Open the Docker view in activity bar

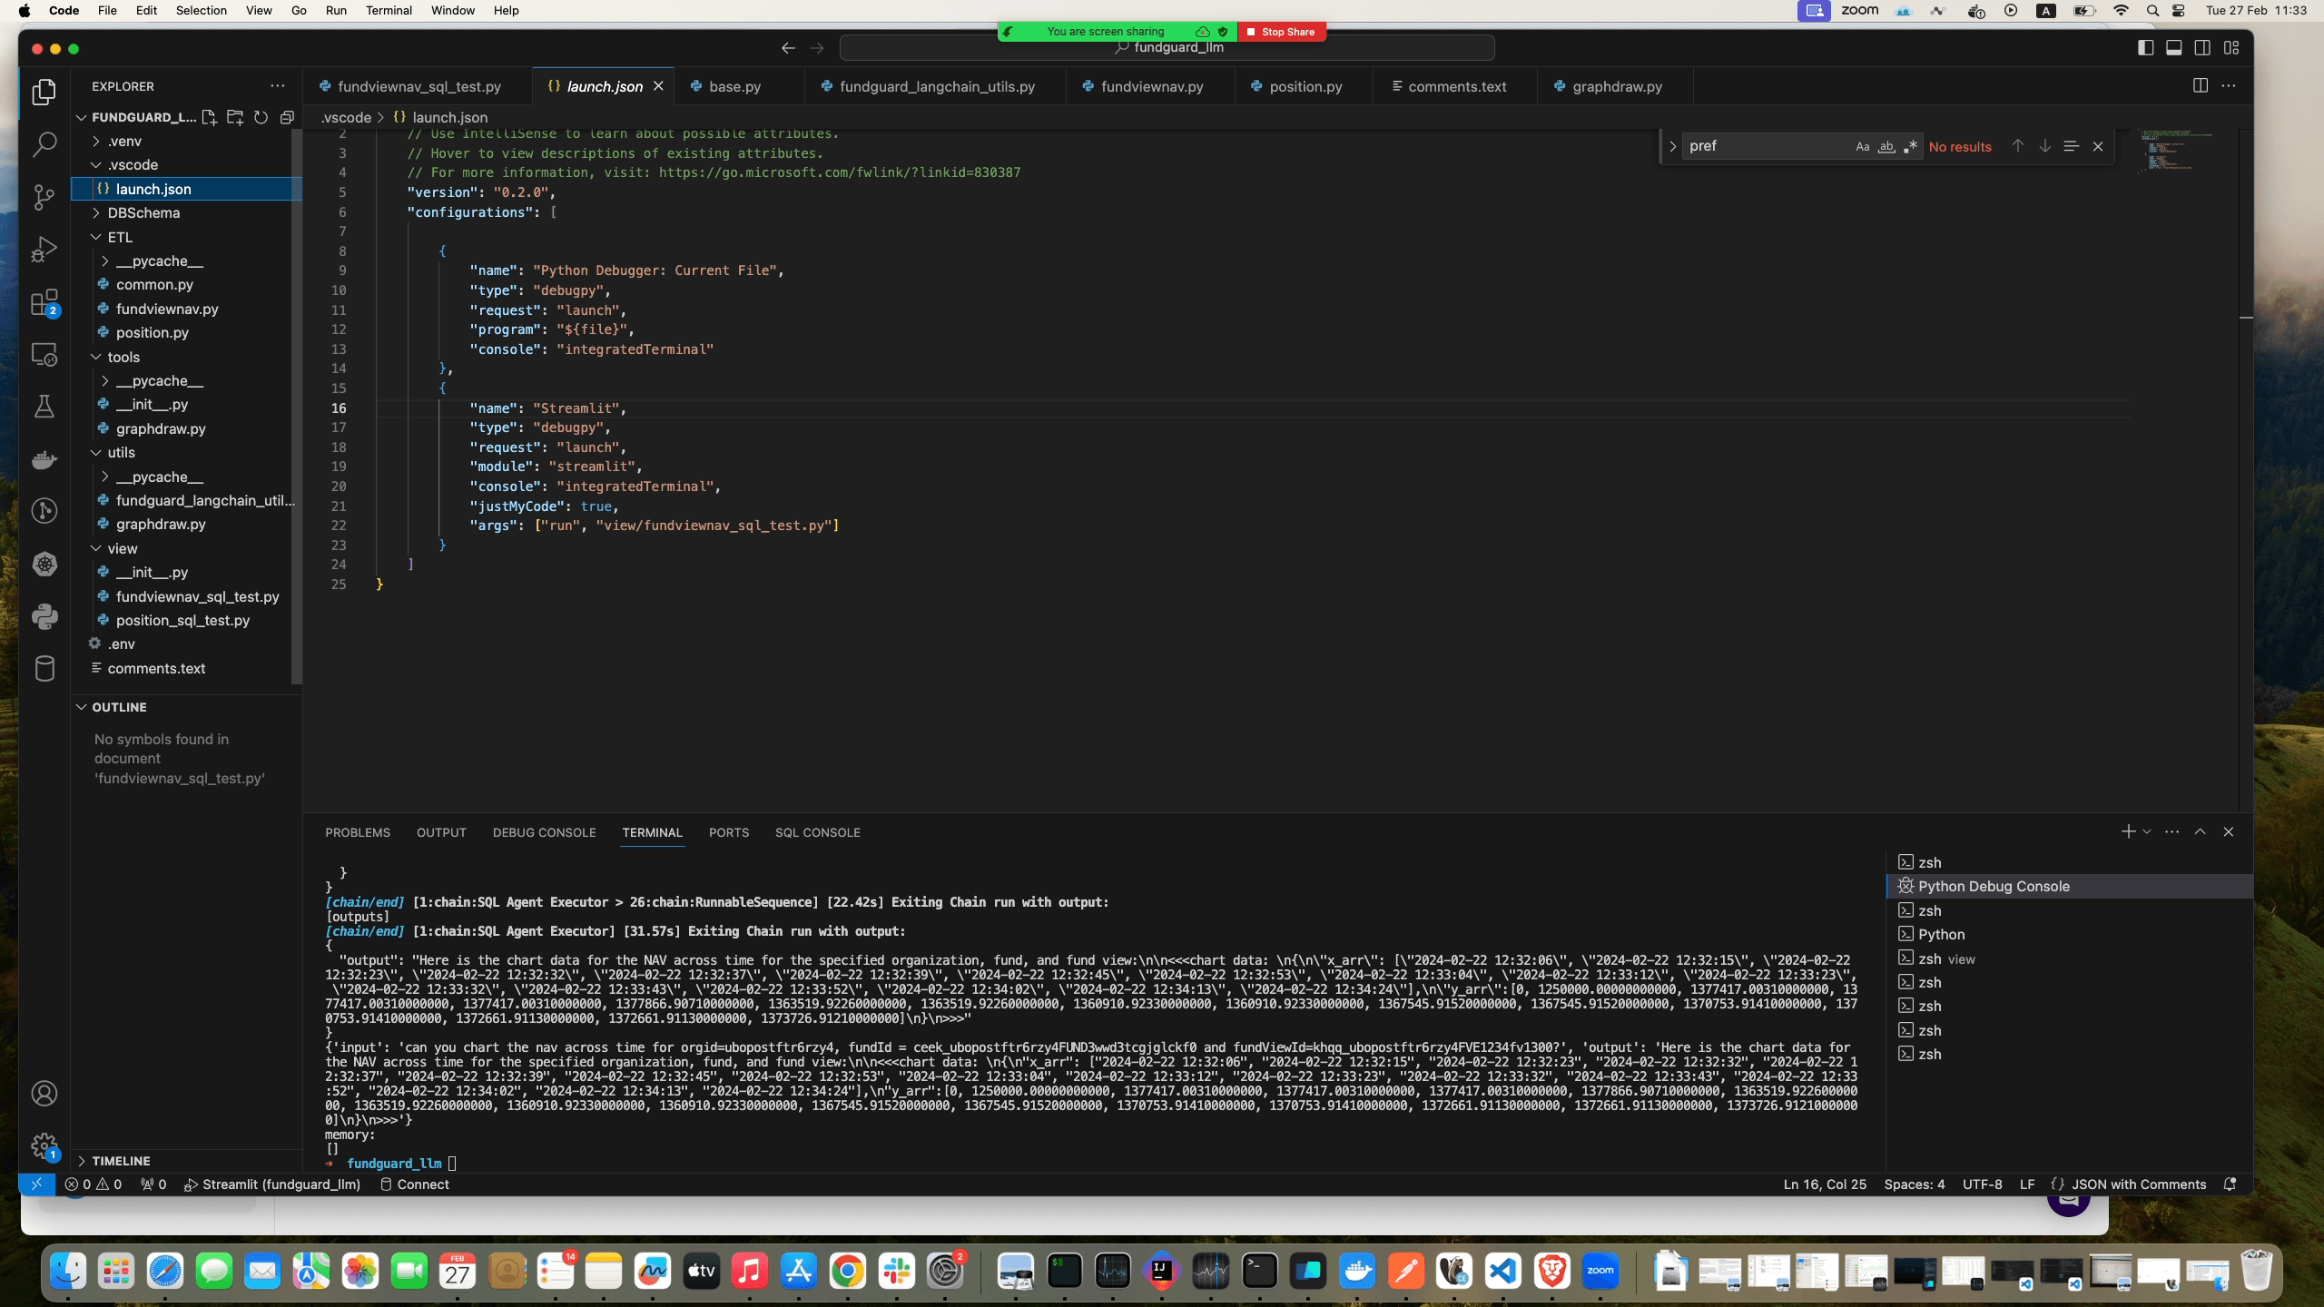click(x=44, y=459)
